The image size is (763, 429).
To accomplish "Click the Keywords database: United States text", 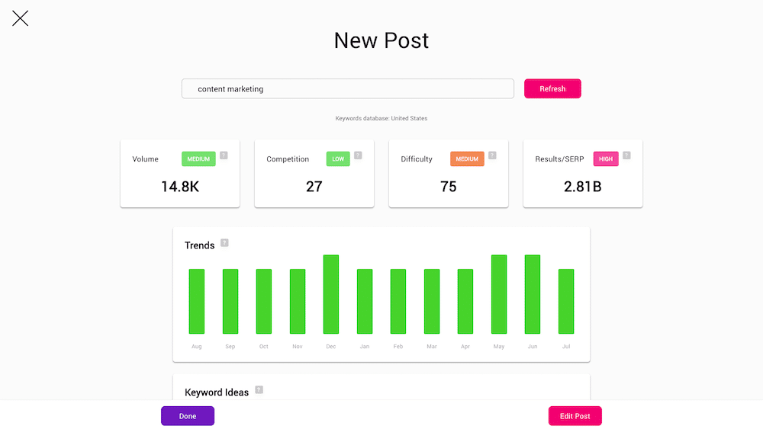I will [381, 118].
